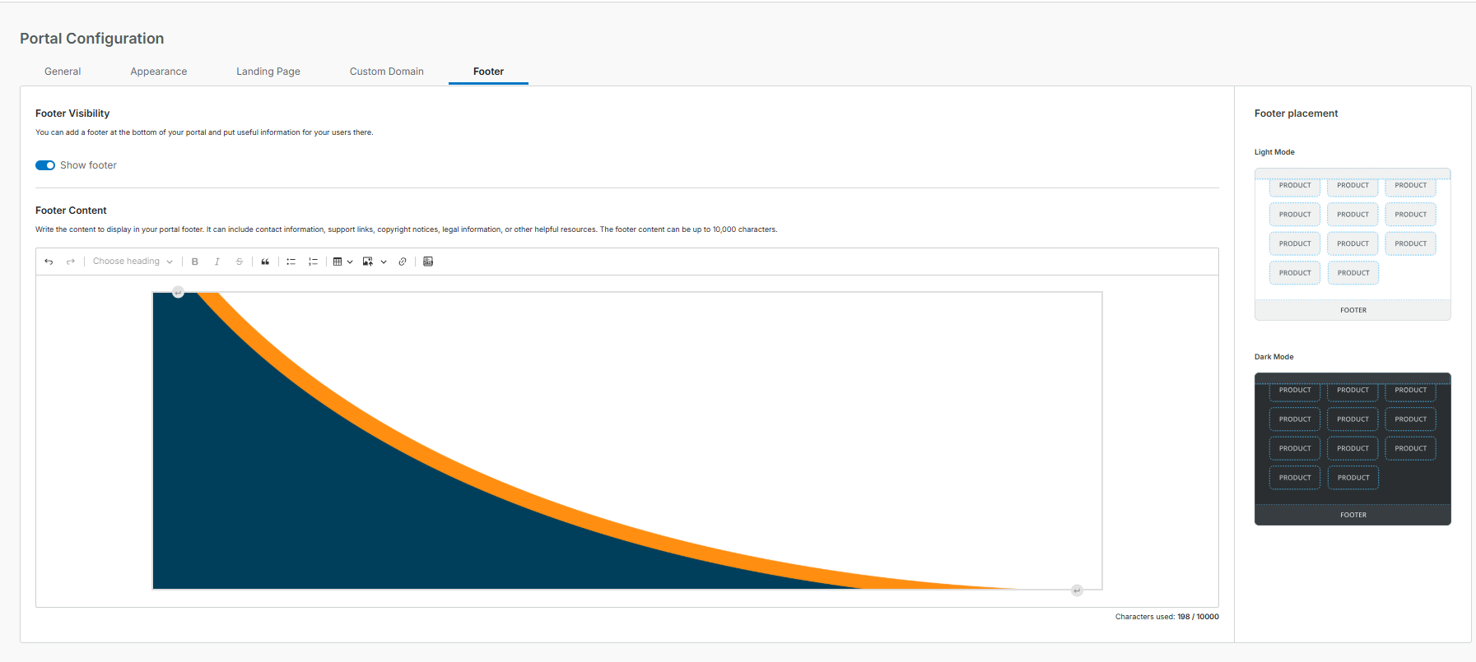Toggle italic formatting

pos(217,262)
